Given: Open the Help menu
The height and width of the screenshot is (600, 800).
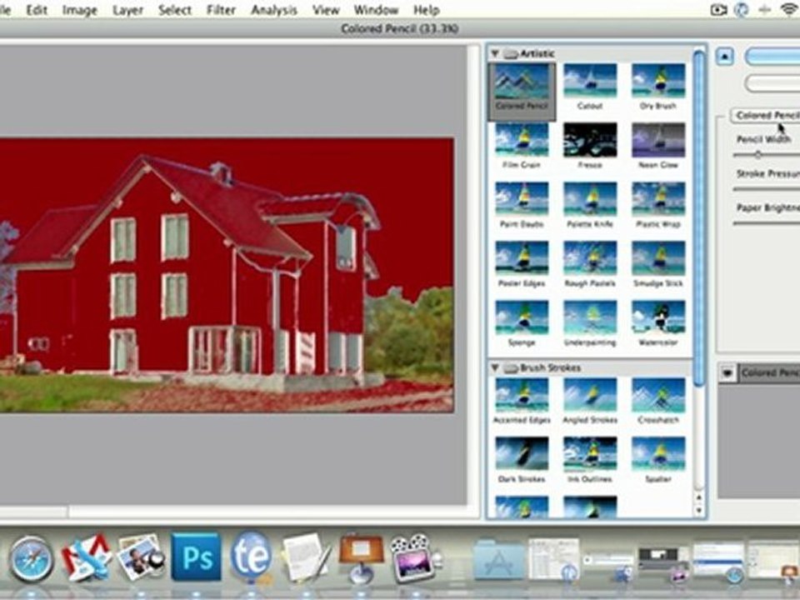Looking at the screenshot, I should point(426,10).
